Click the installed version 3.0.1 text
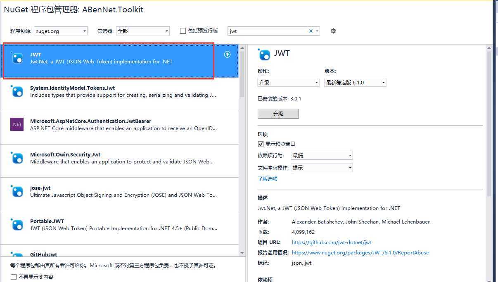Image resolution: width=498 pixels, height=282 pixels. point(280,99)
